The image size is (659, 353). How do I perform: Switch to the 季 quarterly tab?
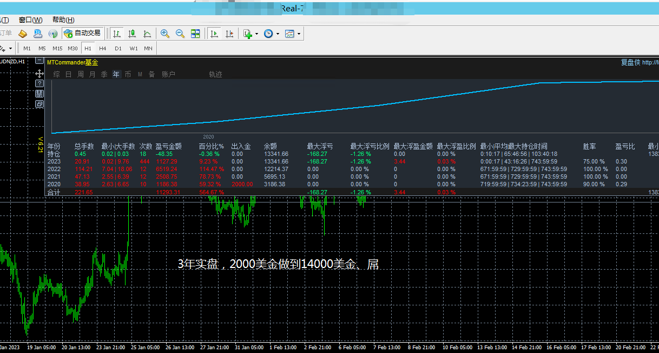[x=104, y=74]
